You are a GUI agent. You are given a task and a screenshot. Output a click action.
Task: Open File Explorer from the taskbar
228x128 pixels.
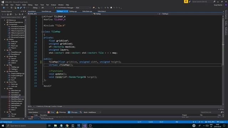point(56,126)
